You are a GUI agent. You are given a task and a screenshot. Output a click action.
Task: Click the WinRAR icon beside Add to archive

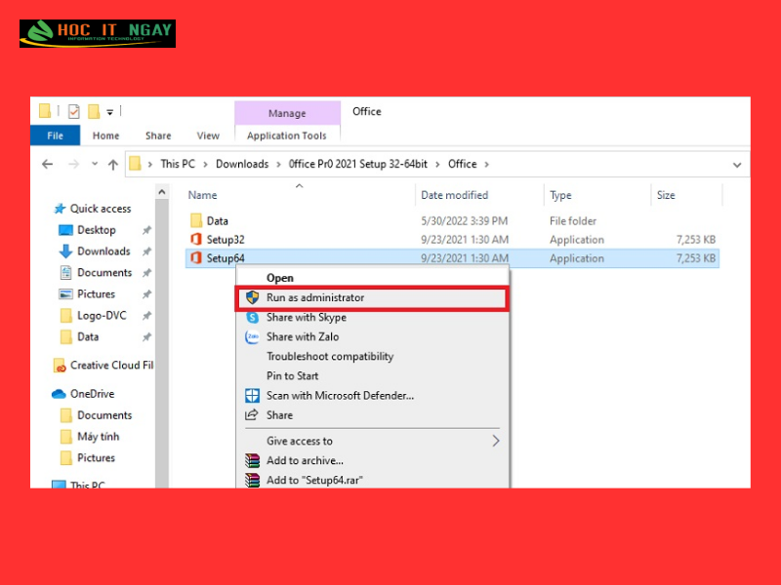pos(253,460)
